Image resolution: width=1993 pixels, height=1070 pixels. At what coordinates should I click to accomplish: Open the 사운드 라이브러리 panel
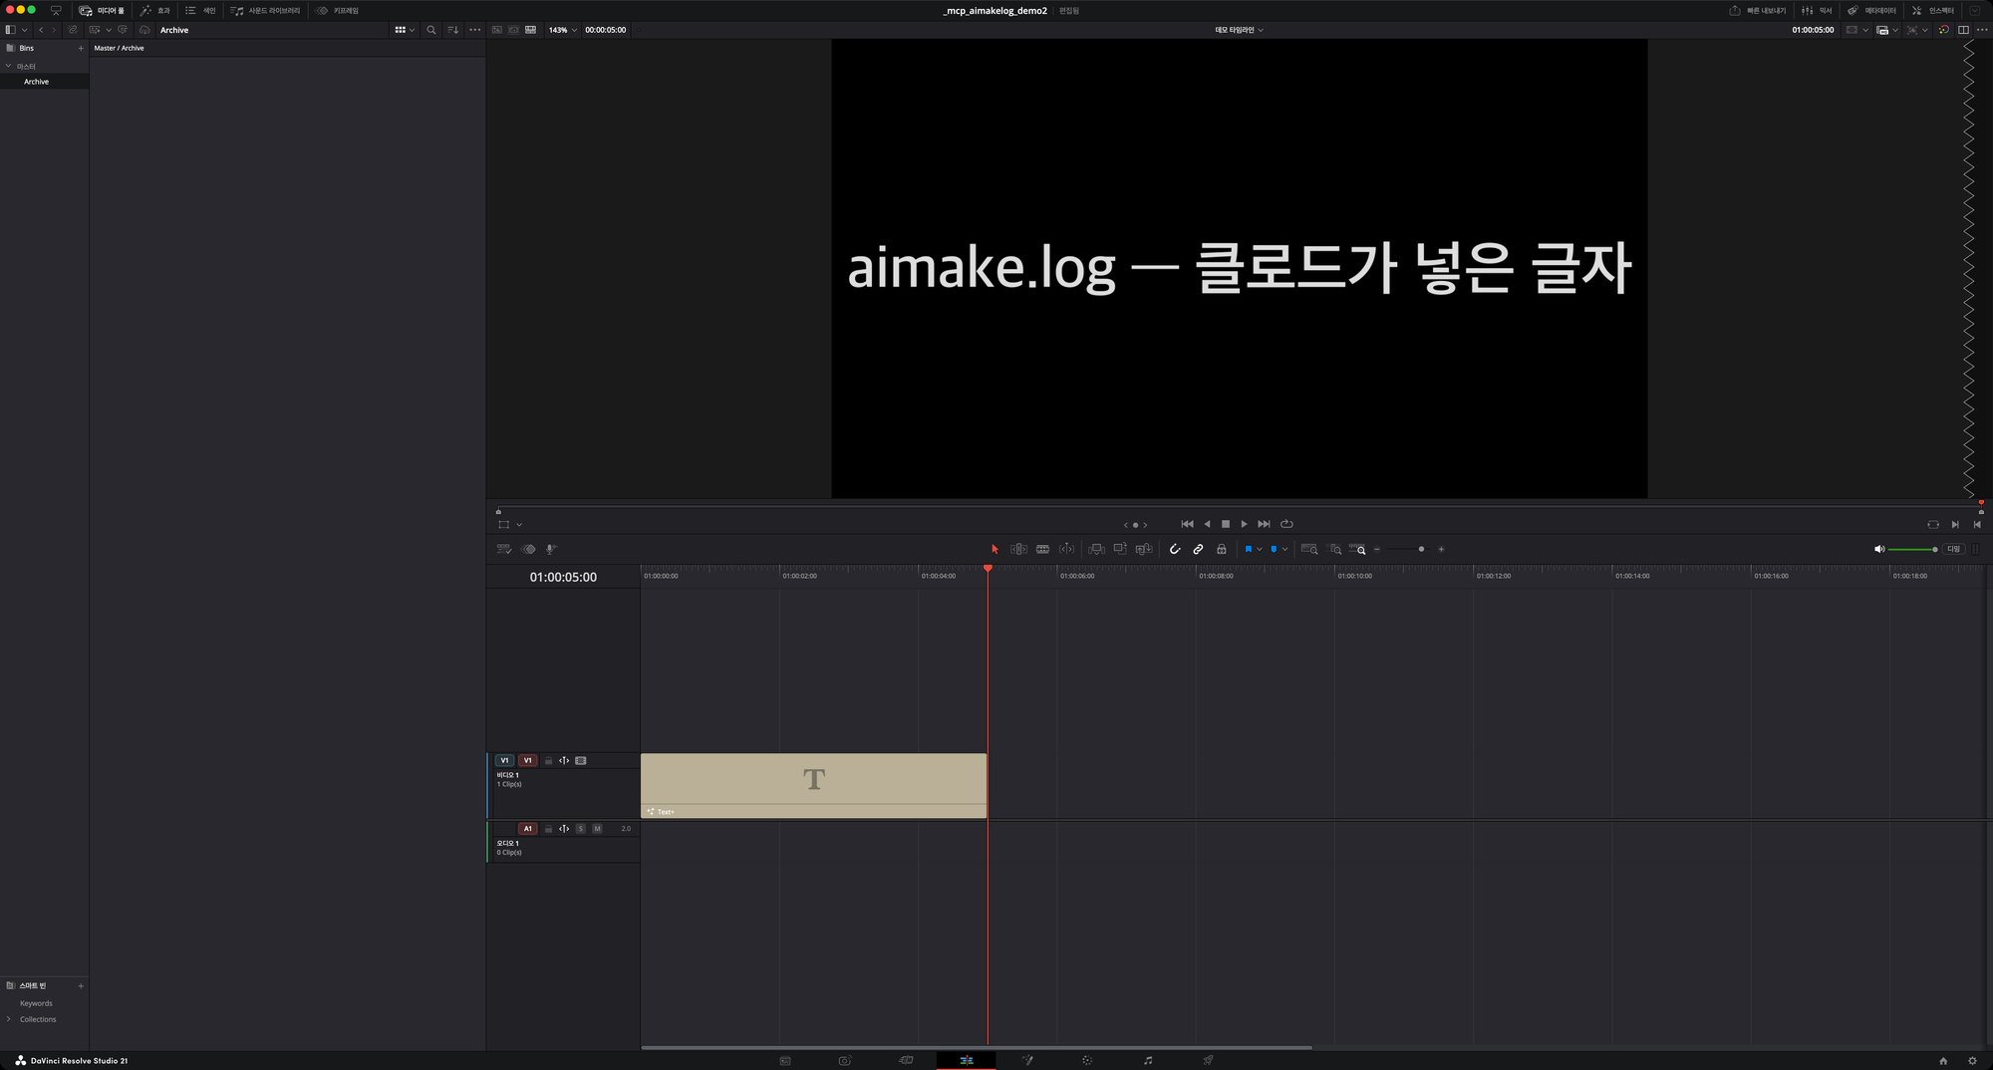266,10
